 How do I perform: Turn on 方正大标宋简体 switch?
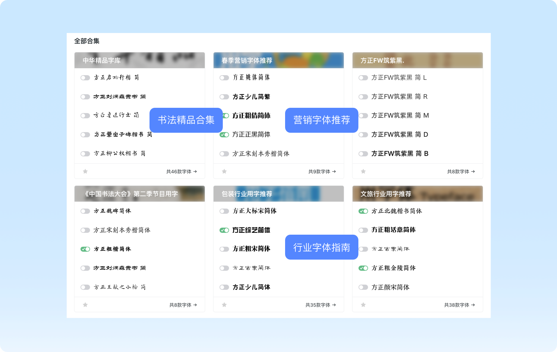(x=224, y=211)
